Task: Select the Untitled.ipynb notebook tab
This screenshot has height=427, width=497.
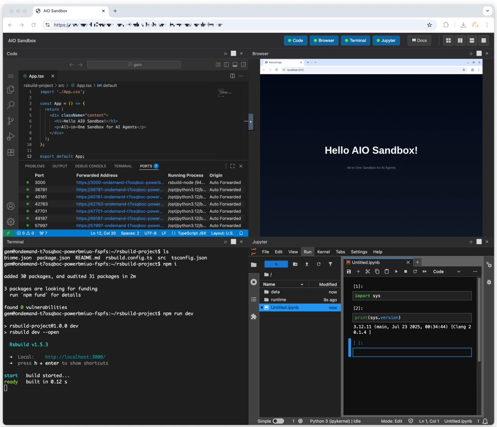Action: pyautogui.click(x=378, y=262)
